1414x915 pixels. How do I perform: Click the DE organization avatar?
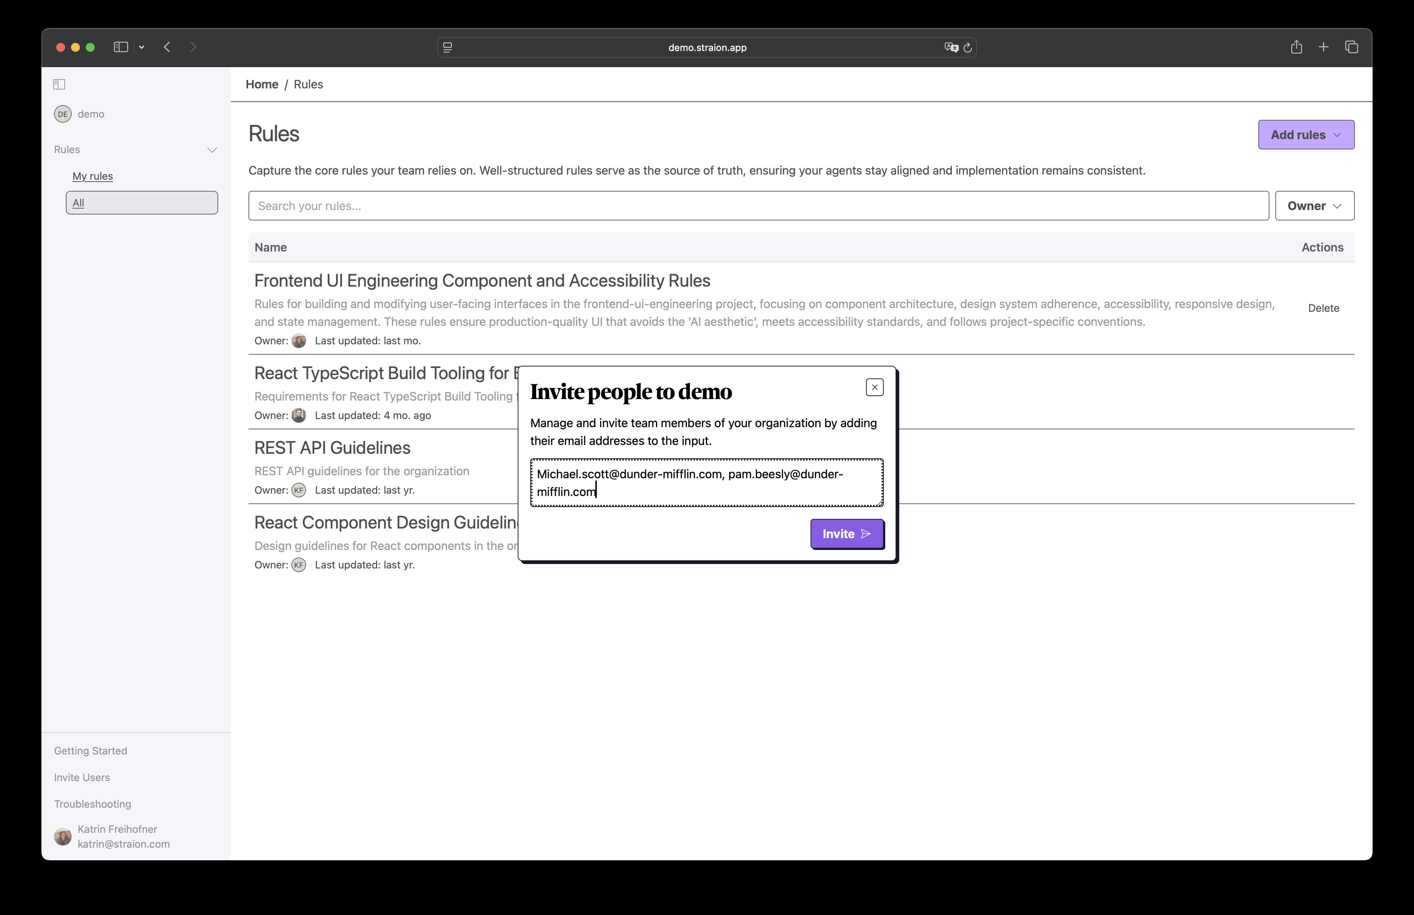62,114
